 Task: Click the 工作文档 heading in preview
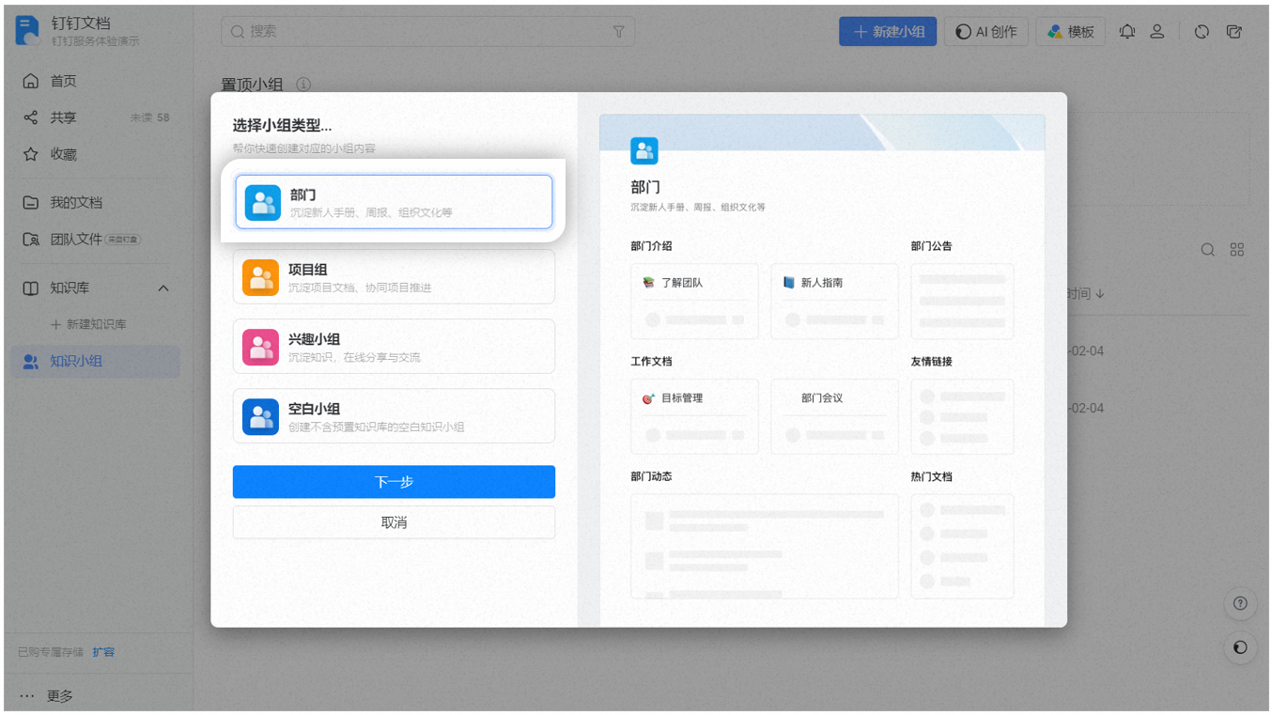[651, 362]
